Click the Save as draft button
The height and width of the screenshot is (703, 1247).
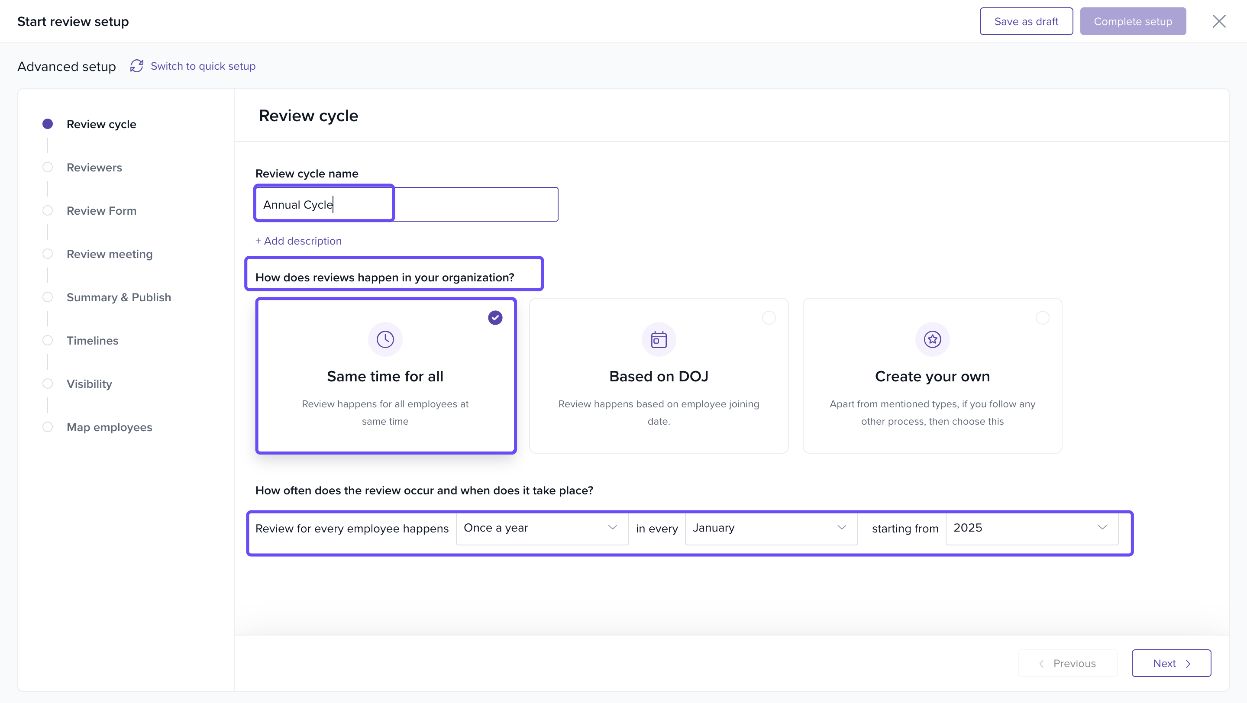pyautogui.click(x=1026, y=21)
